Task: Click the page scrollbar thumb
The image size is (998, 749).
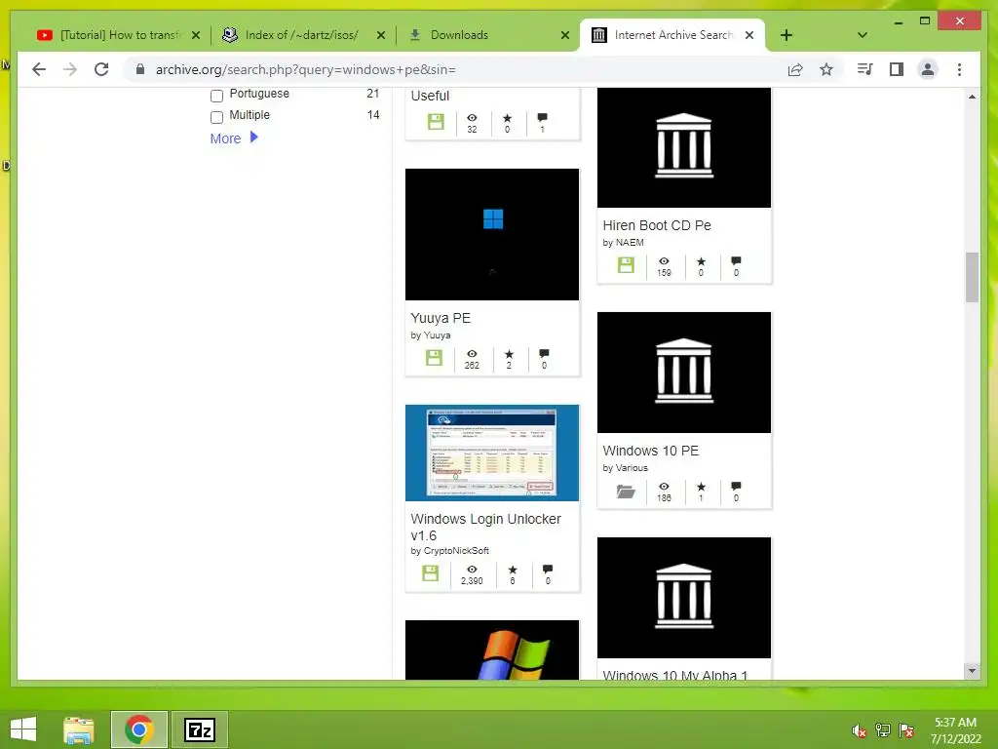Action: coord(972,277)
